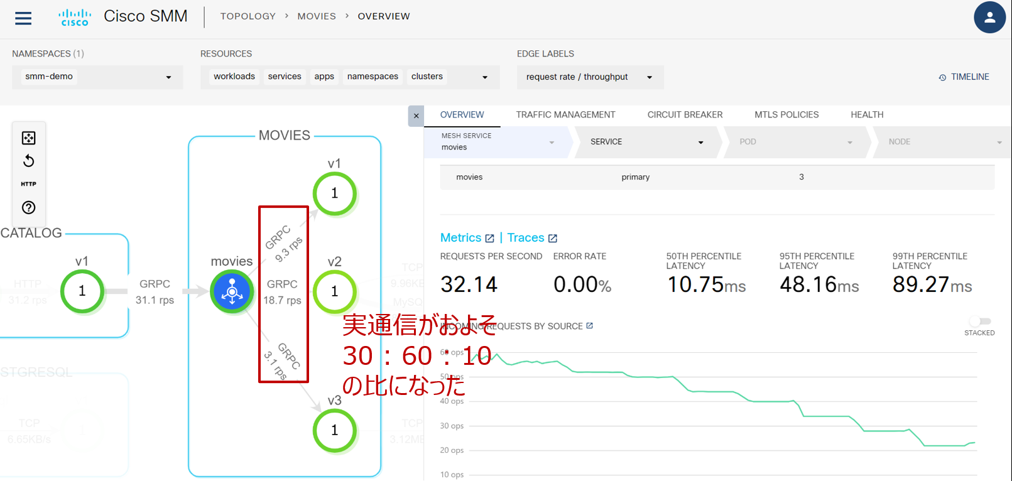Click the GRPC 31.1 rps edge label

coord(155,292)
